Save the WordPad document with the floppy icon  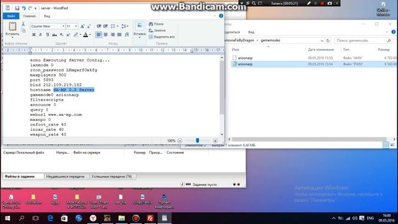coord(17,8)
